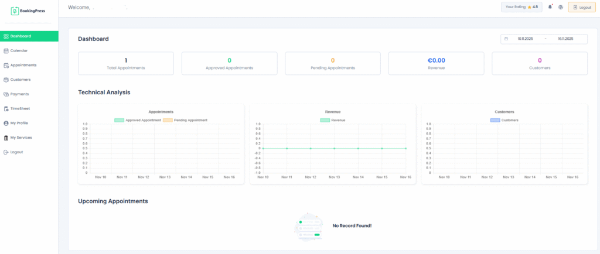Open notifications bell icon
The height and width of the screenshot is (254, 600).
coord(550,7)
